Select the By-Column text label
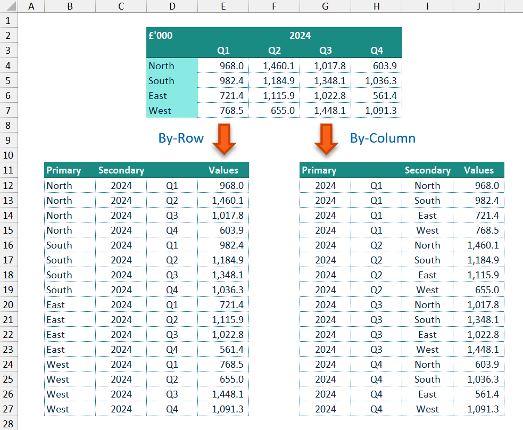523x430 pixels. pos(383,138)
